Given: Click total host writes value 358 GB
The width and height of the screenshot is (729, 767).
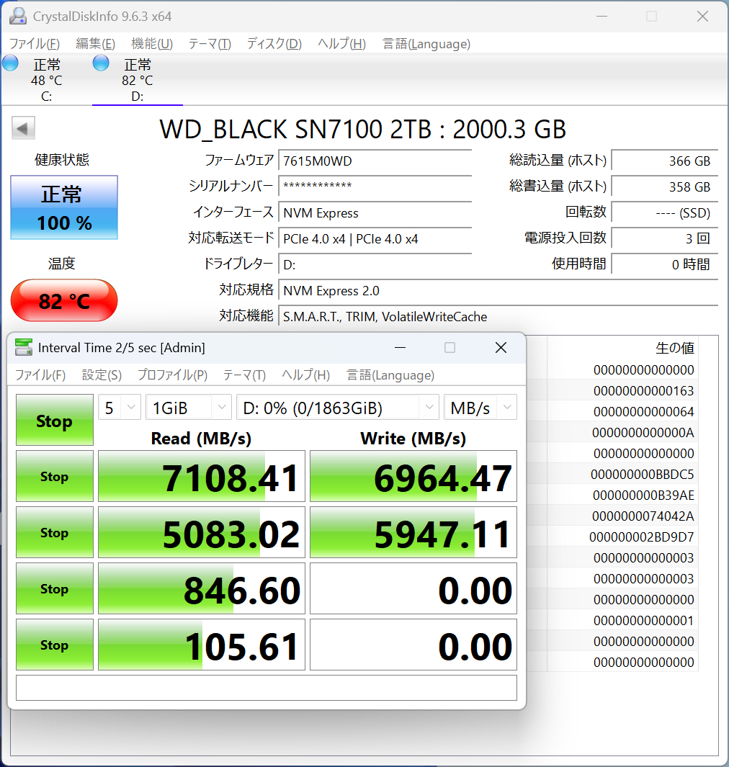Looking at the screenshot, I should 665,187.
